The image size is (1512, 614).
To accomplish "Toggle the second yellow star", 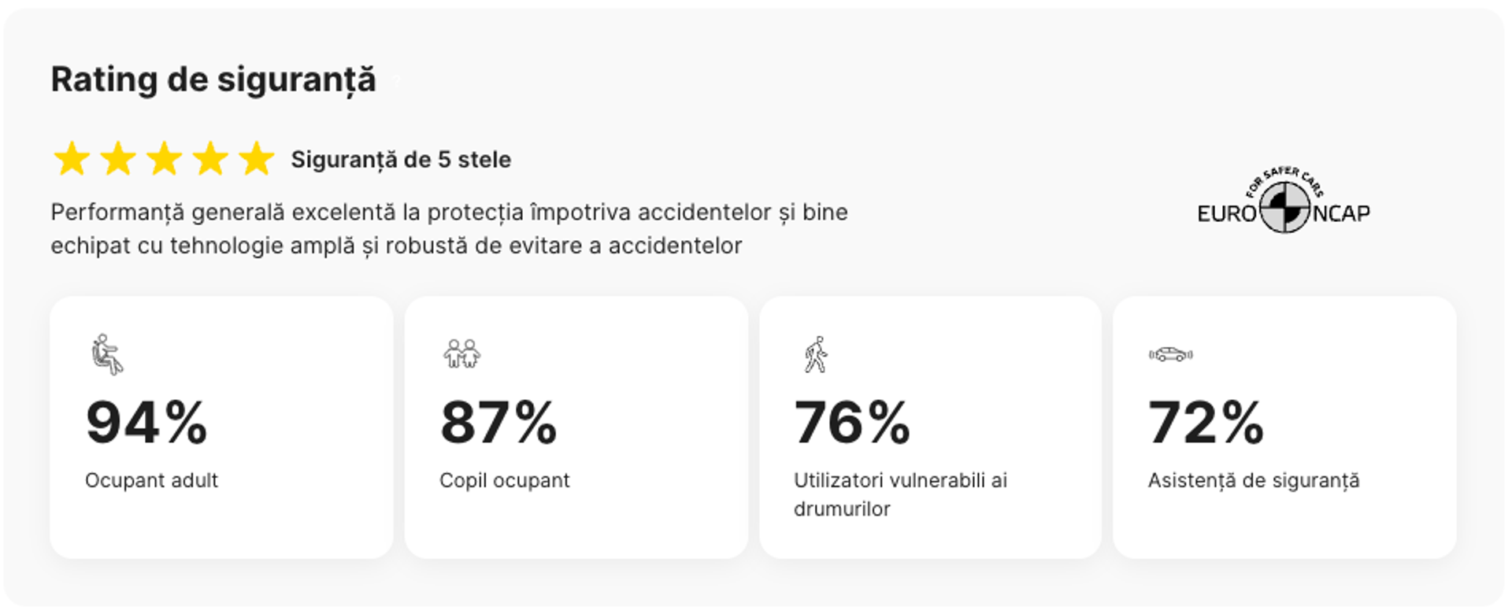I will pyautogui.click(x=117, y=158).
